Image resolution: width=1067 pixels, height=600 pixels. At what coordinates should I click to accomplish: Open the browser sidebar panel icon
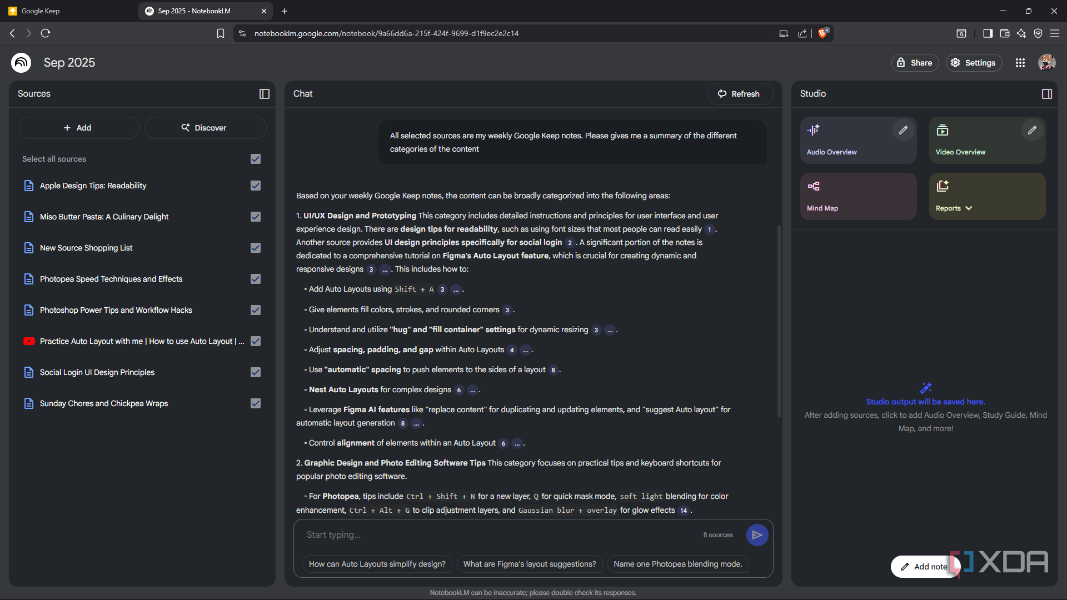(x=988, y=33)
